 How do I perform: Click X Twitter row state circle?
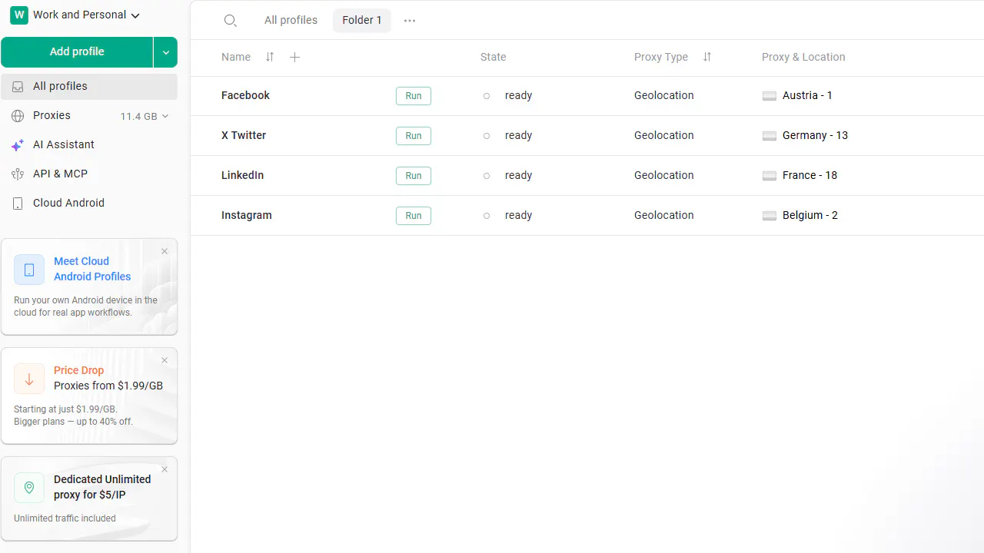pos(487,136)
